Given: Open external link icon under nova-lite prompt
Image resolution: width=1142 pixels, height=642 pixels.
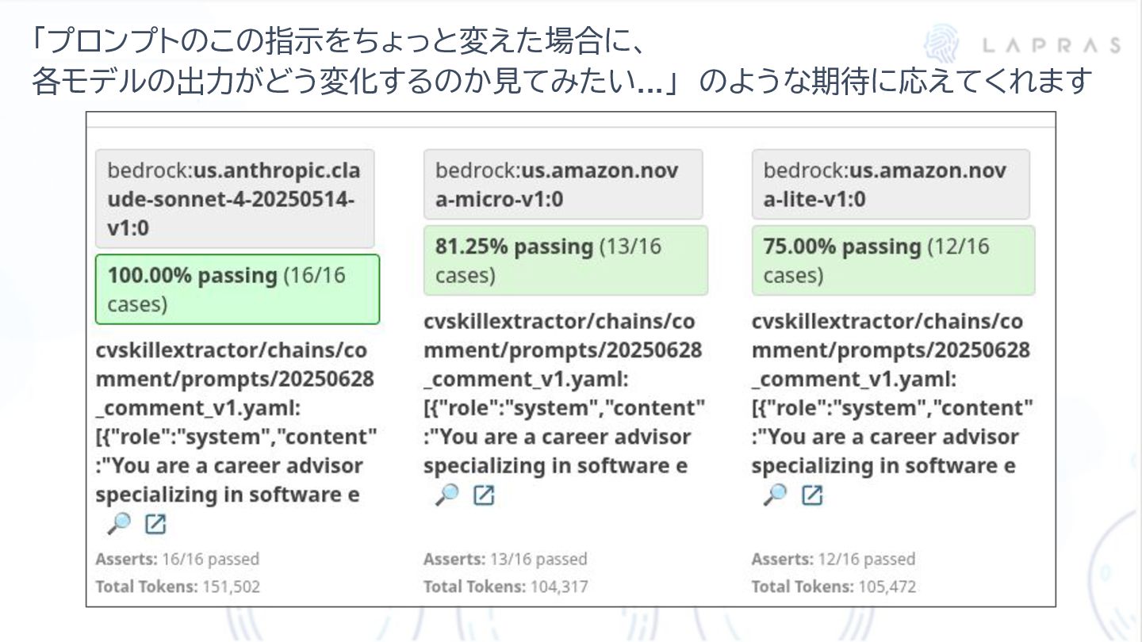Looking at the screenshot, I should pyautogui.click(x=811, y=495).
